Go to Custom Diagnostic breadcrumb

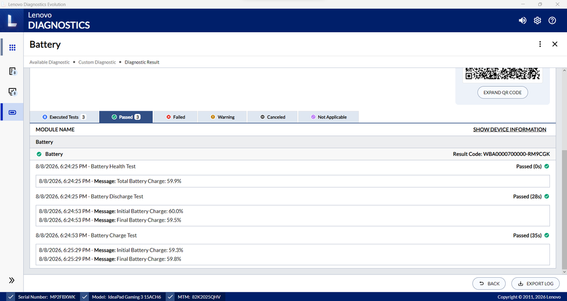pyautogui.click(x=97, y=62)
